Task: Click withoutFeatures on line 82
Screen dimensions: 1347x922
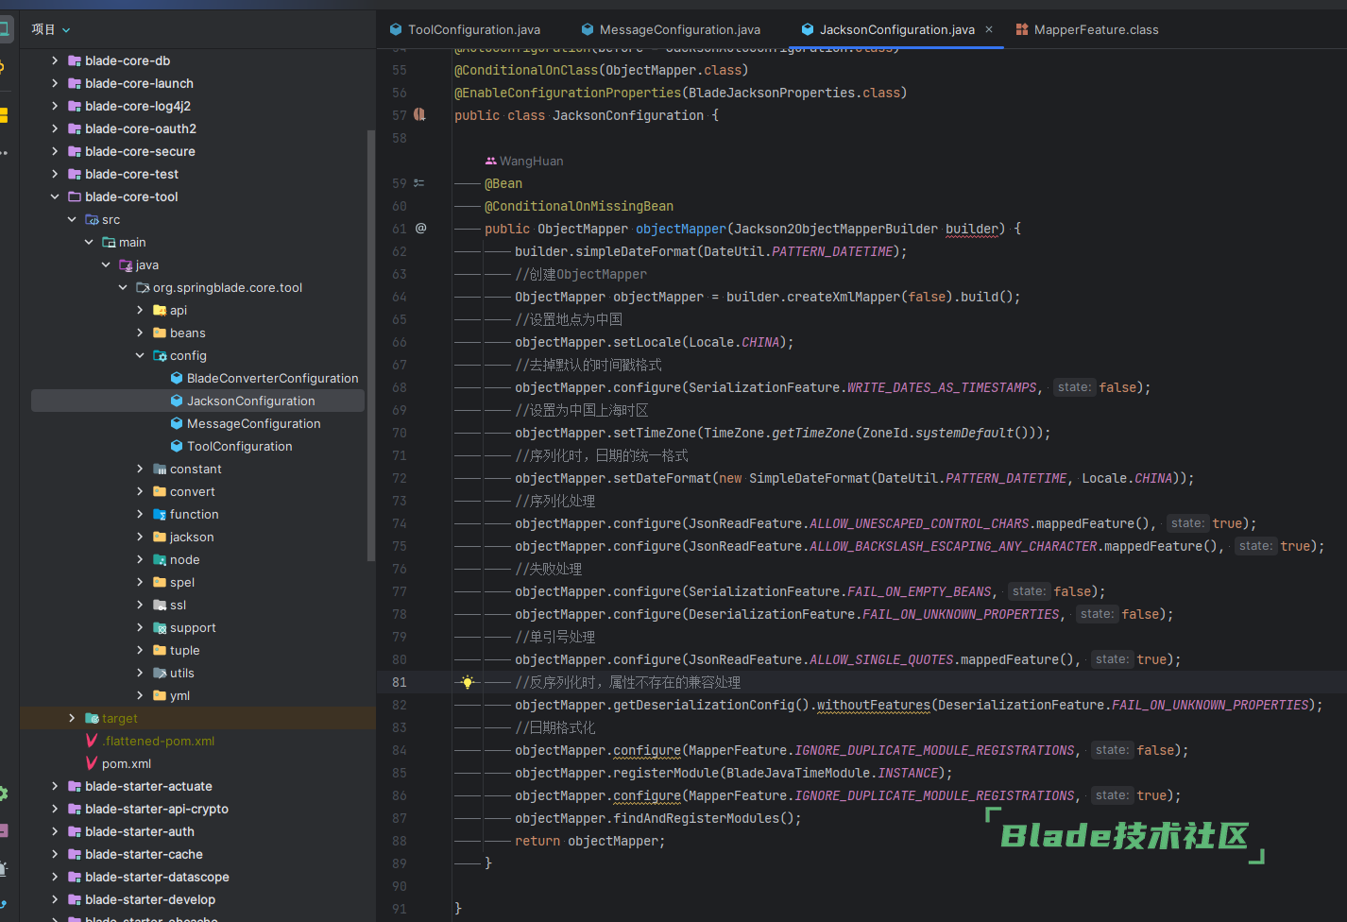Action: (874, 705)
